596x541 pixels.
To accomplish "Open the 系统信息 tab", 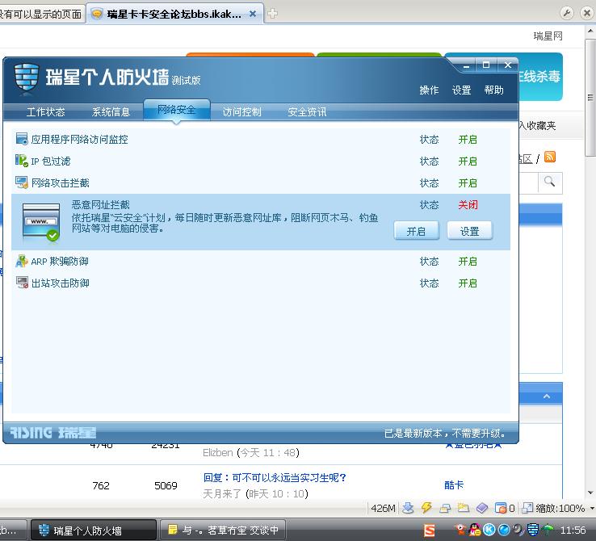I will click(111, 111).
